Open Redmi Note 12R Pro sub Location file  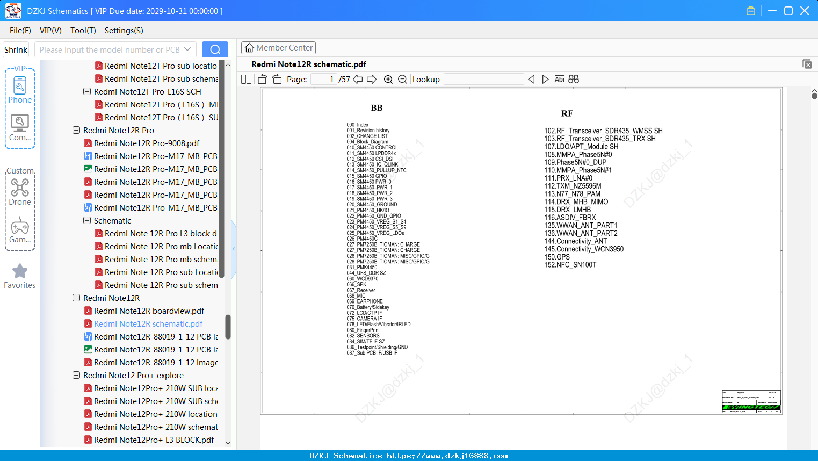156,272
